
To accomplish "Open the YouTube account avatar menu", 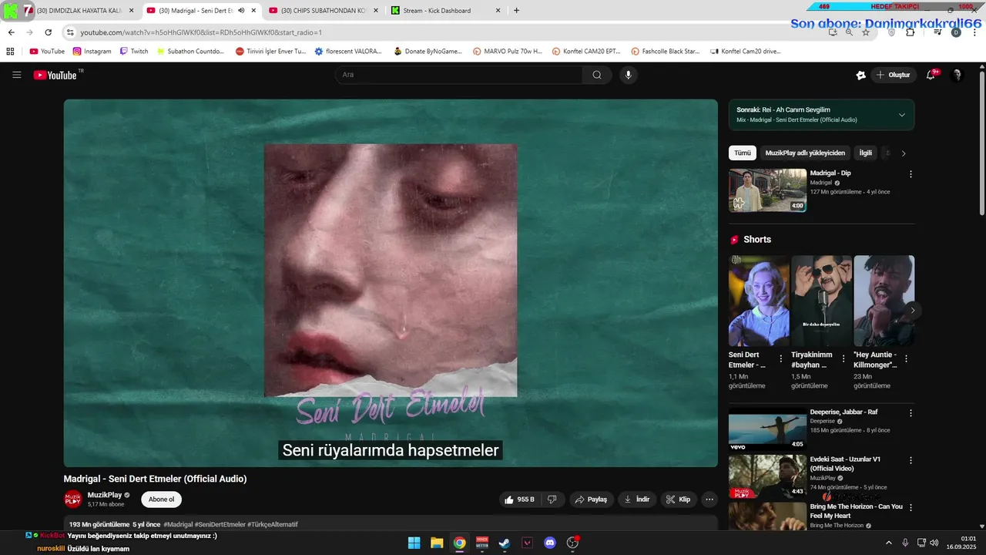I will click(957, 75).
